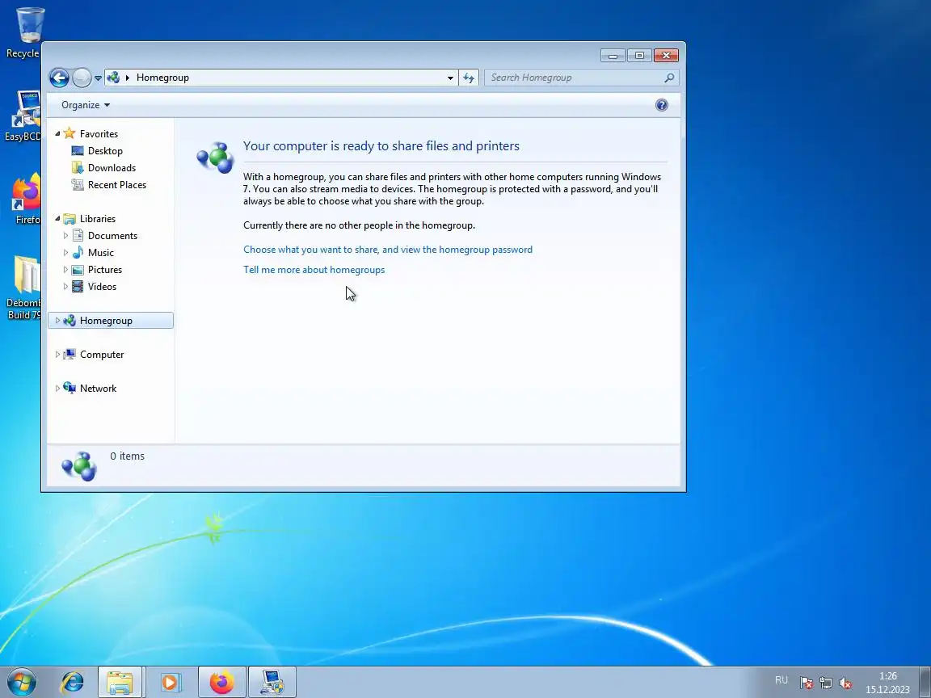931x698 pixels.
Task: Click the address bar Homegroup text
Action: point(162,78)
